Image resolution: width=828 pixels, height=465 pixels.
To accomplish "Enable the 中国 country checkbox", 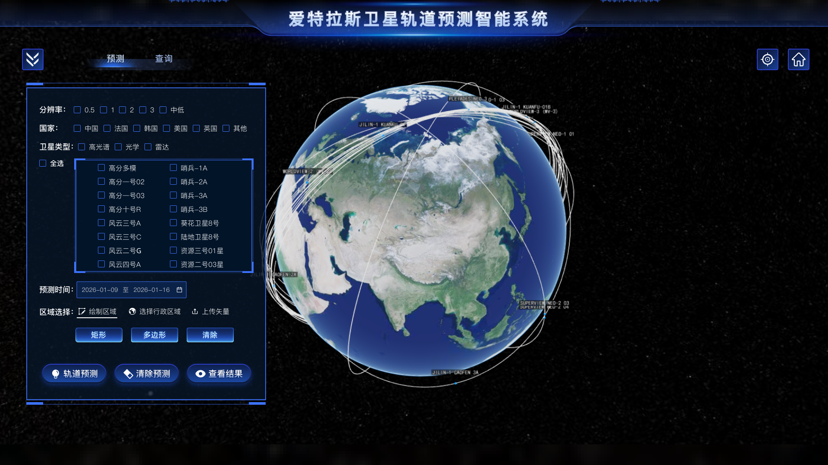I will pyautogui.click(x=77, y=128).
